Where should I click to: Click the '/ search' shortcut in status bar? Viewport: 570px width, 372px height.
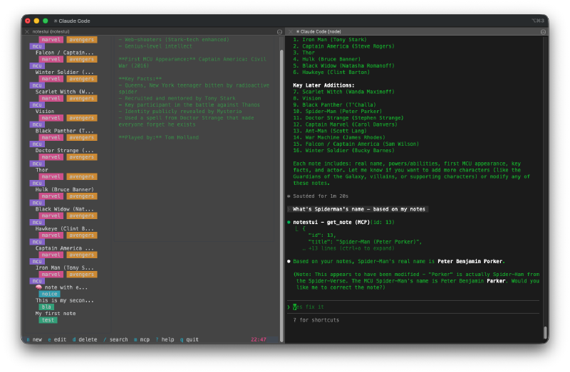pyautogui.click(x=115, y=340)
